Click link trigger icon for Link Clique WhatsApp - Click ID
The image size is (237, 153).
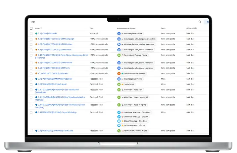(119, 116)
